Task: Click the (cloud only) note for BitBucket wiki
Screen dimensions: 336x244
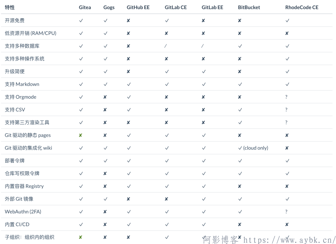Action: tap(256, 148)
